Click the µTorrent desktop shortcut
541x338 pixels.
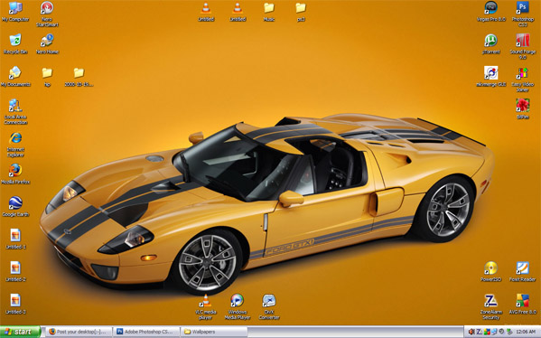(x=490, y=44)
